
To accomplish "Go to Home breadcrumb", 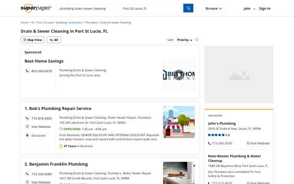I will [x=24, y=23].
